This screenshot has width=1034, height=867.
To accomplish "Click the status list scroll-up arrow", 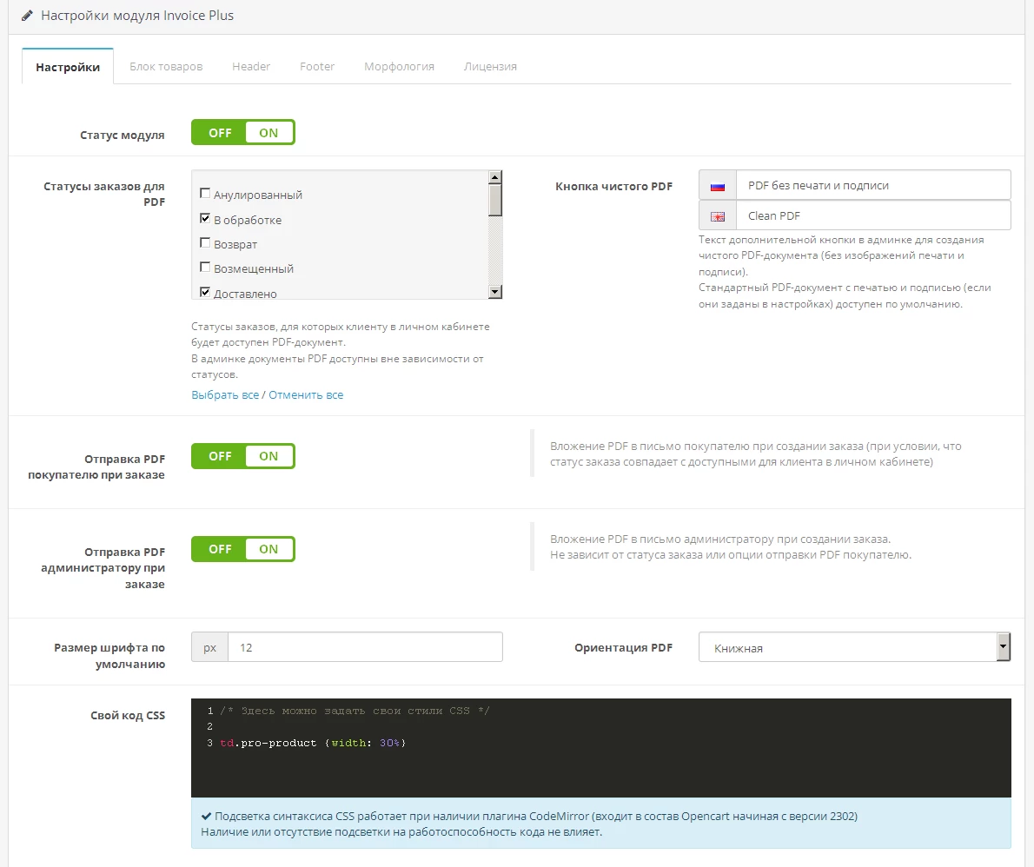I will [x=495, y=177].
